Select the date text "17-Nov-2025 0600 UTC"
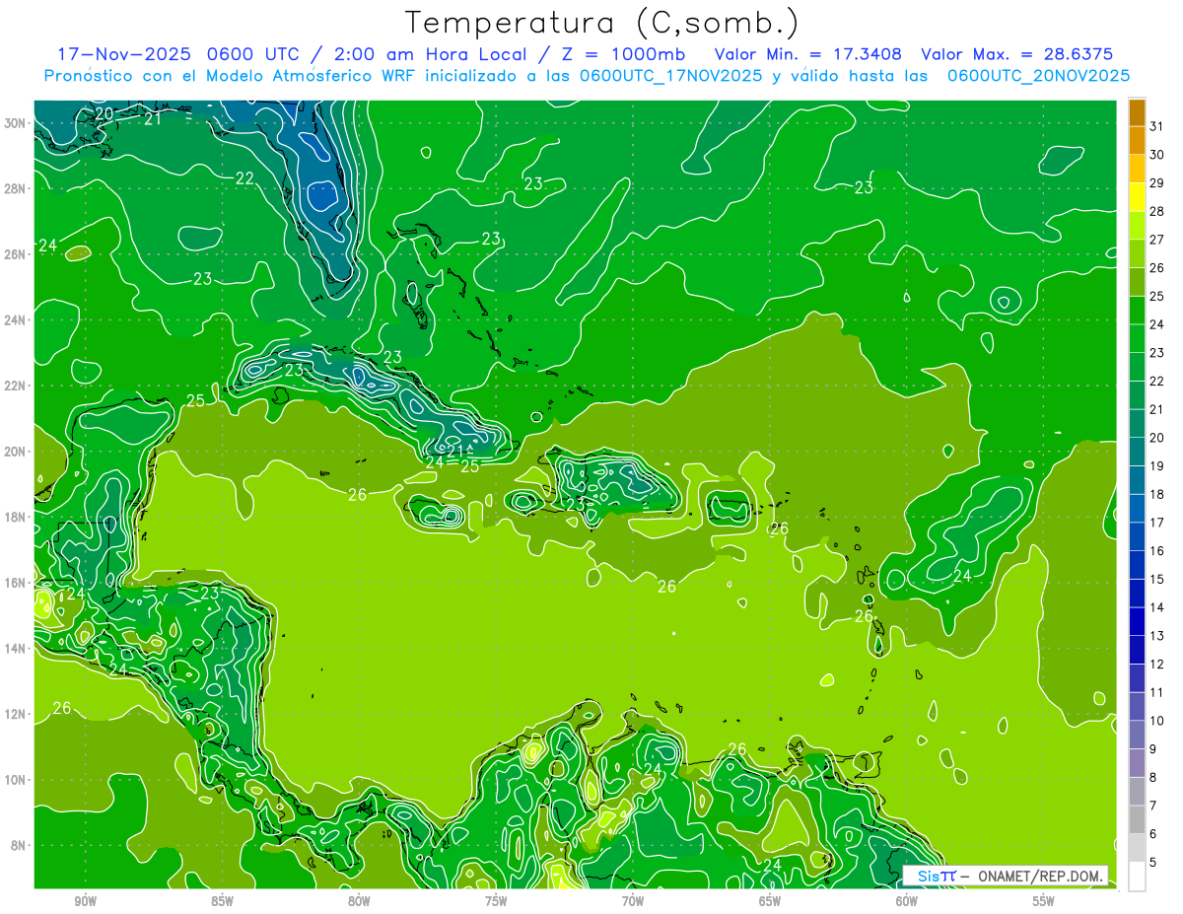1183x914 pixels. coord(181,53)
